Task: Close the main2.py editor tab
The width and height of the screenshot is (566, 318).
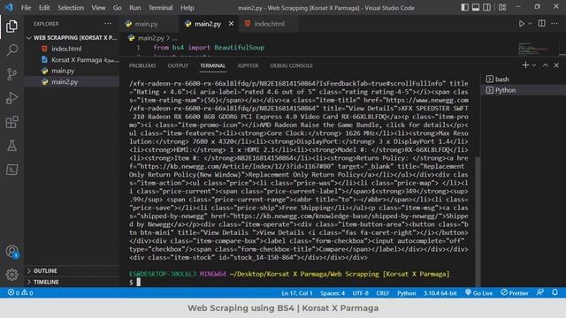Action: [x=231, y=24]
